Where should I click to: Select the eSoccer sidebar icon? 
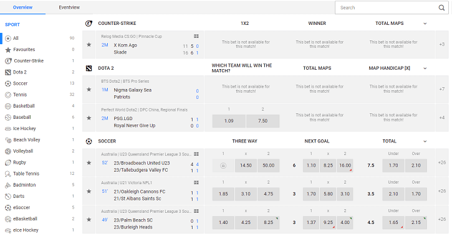coord(8,207)
